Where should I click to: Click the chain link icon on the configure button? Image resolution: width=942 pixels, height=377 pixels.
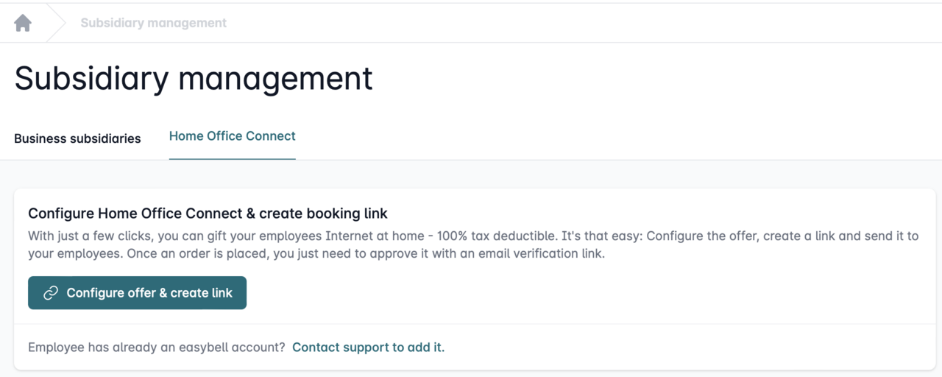pos(51,293)
